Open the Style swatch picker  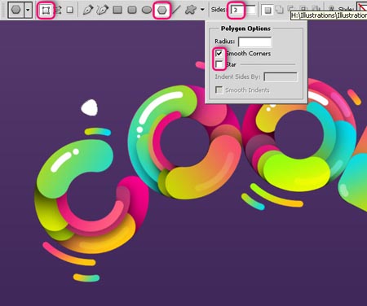tap(362, 7)
